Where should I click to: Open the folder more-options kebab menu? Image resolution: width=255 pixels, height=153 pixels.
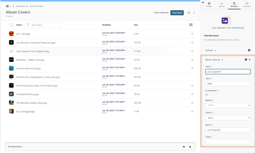pos(194,13)
